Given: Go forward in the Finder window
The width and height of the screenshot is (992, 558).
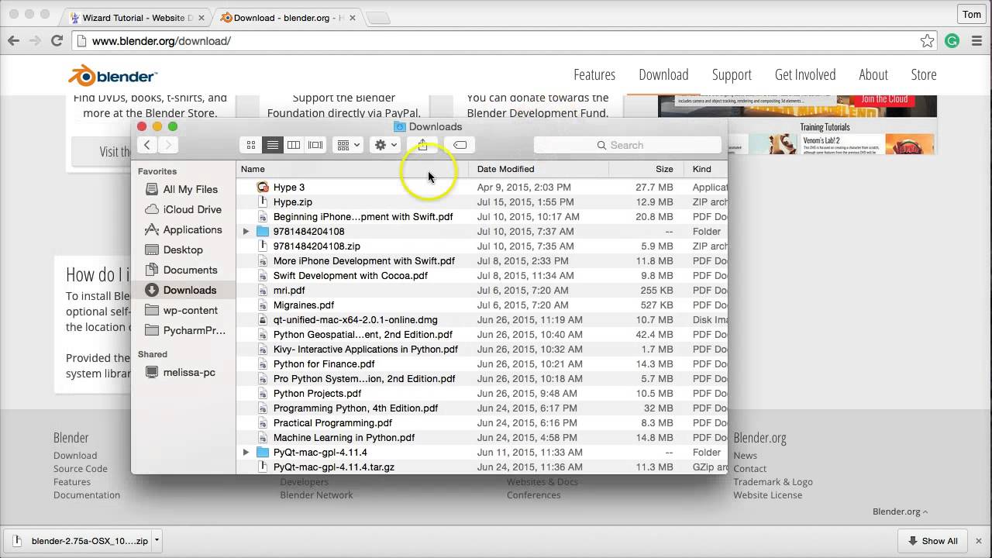Looking at the screenshot, I should pyautogui.click(x=168, y=145).
